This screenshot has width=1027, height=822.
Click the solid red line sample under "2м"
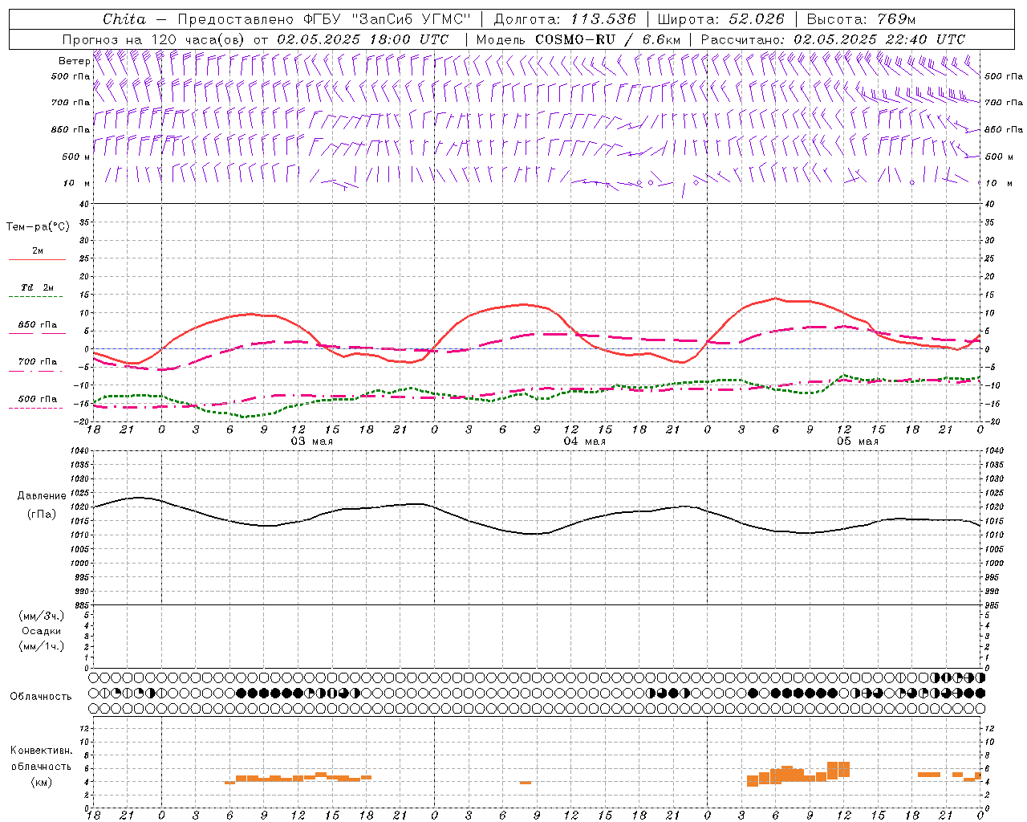pos(37,260)
